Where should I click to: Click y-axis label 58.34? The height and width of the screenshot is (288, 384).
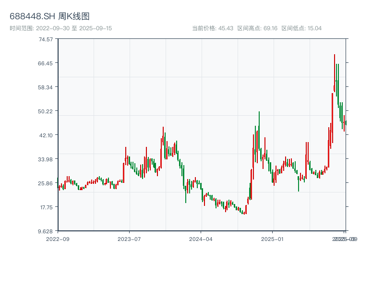click(45, 87)
